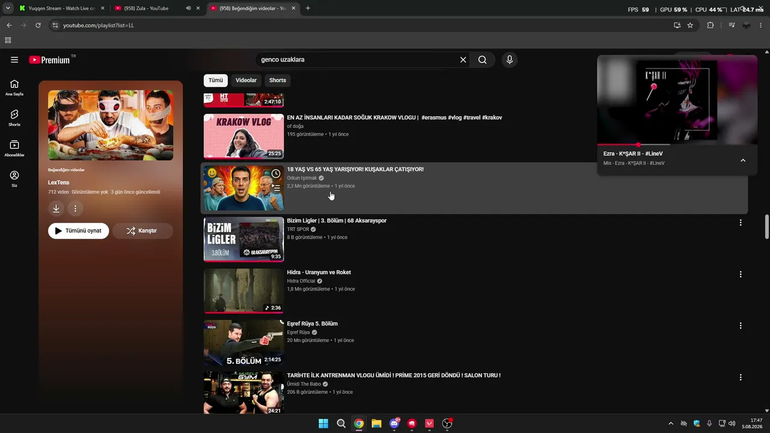Image resolution: width=770 pixels, height=433 pixels.
Task: Click the page vertical scrollbar thumb
Action: (x=766, y=226)
